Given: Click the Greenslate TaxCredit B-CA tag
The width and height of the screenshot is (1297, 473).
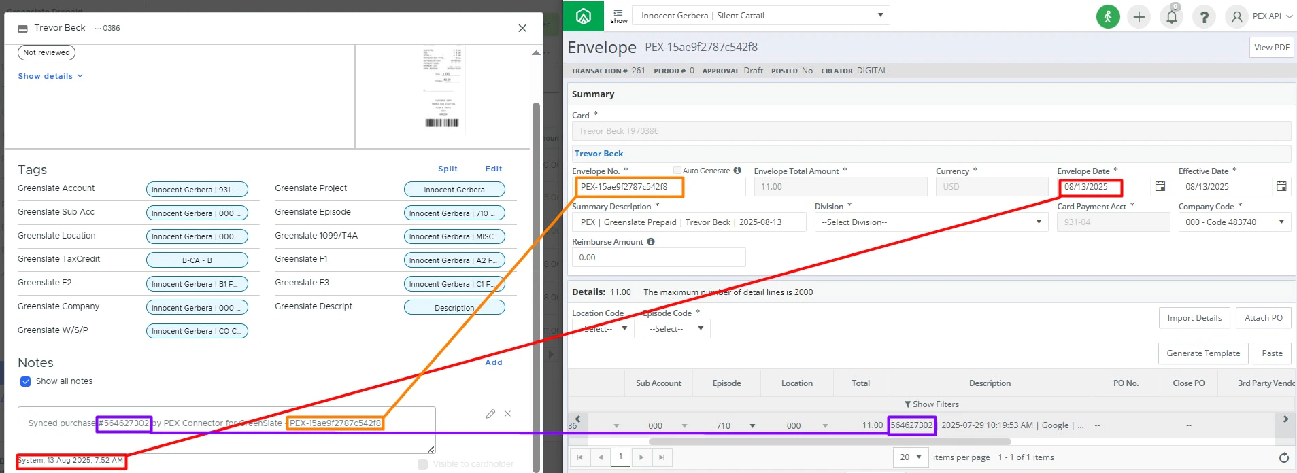Looking at the screenshot, I should tap(197, 260).
